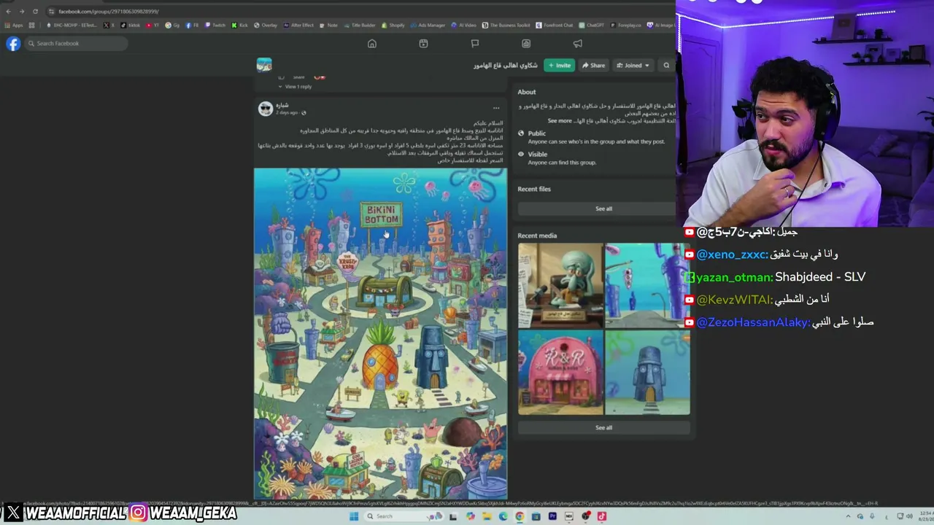The width and height of the screenshot is (934, 525).
Task: Open the Apps bookmark
Action: [14, 26]
